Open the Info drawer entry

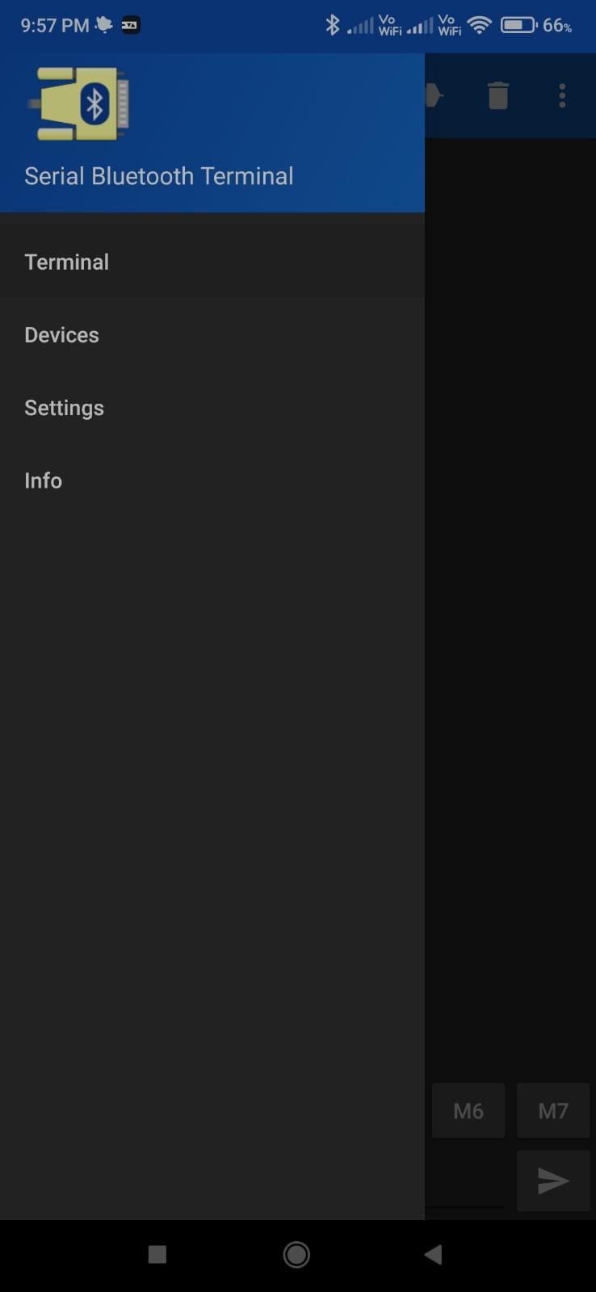tap(44, 480)
